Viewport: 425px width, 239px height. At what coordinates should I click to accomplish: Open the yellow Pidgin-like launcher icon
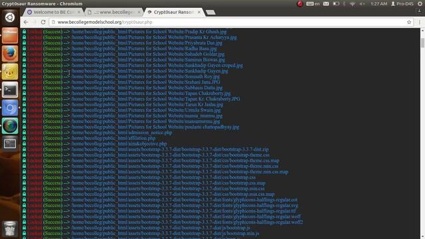pos(10,72)
